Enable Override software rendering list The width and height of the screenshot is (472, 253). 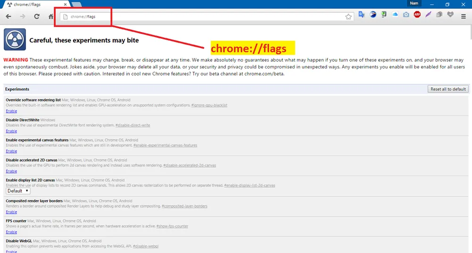11,111
